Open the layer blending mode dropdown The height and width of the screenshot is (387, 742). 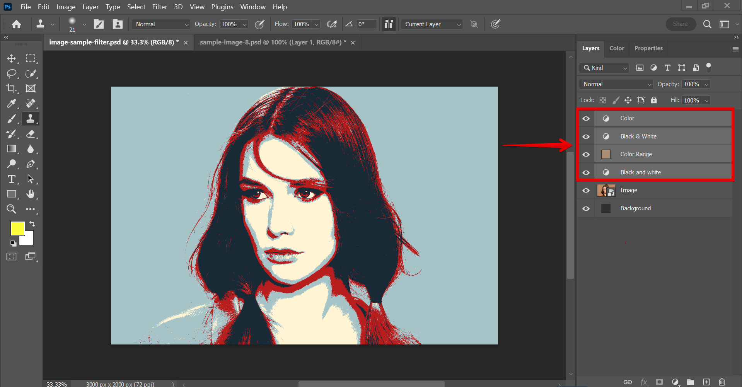point(616,84)
